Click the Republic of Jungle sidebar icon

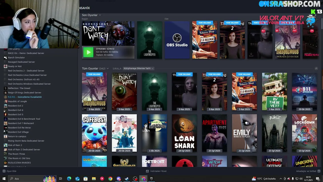6,101
